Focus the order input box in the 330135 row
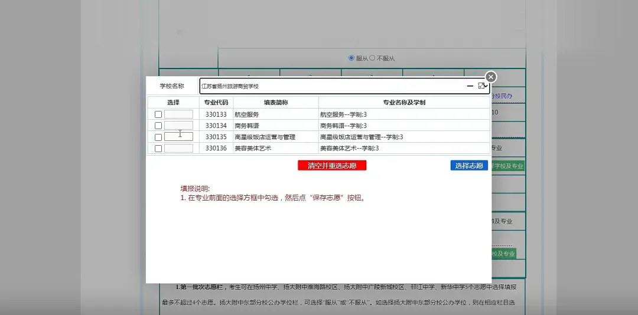The width and height of the screenshot is (638, 315). coord(178,137)
